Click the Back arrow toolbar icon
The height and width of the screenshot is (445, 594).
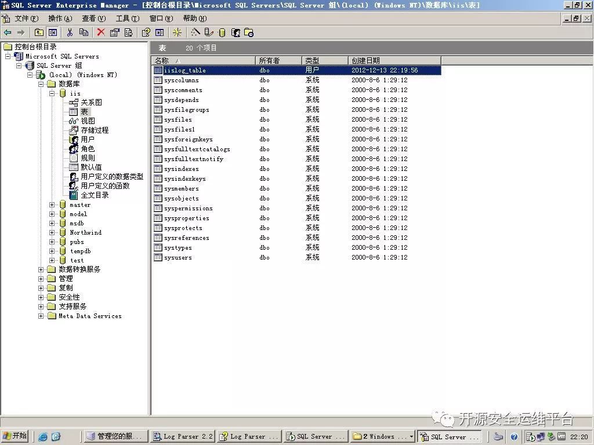8,32
